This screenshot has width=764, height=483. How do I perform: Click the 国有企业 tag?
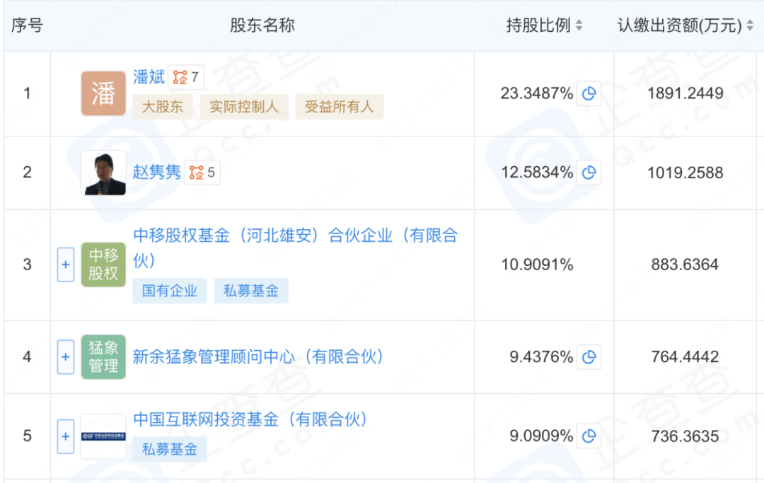coord(170,291)
